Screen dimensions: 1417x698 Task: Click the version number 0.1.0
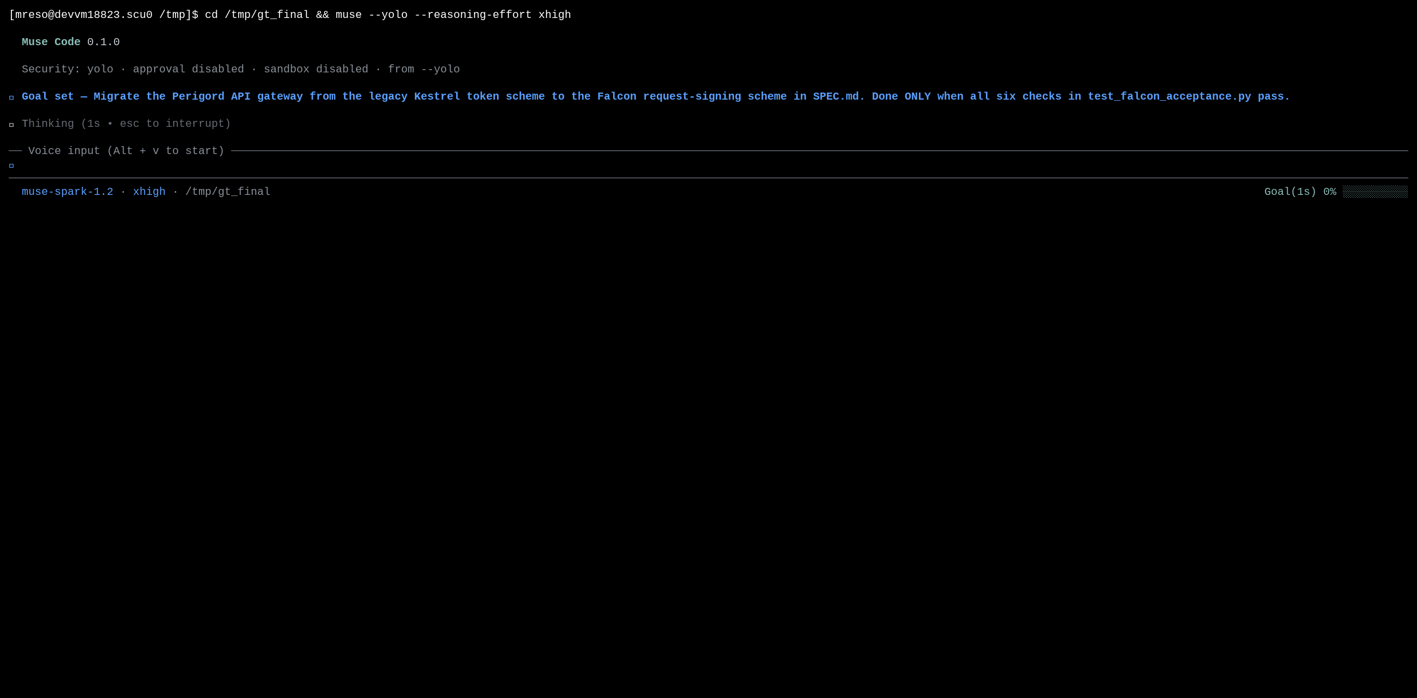[104, 42]
